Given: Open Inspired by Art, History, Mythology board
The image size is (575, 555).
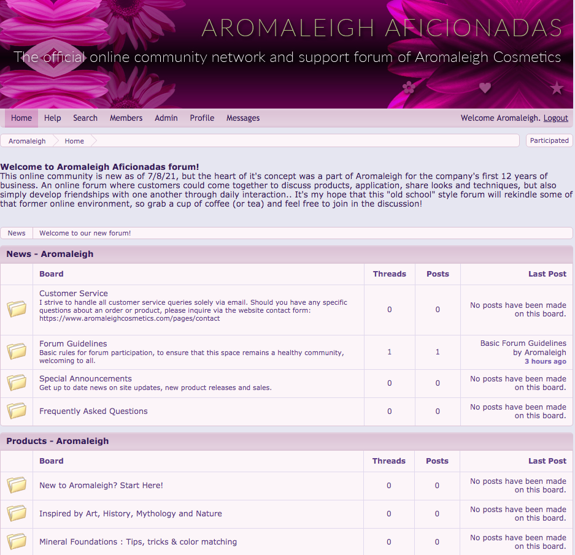Looking at the screenshot, I should pos(131,513).
